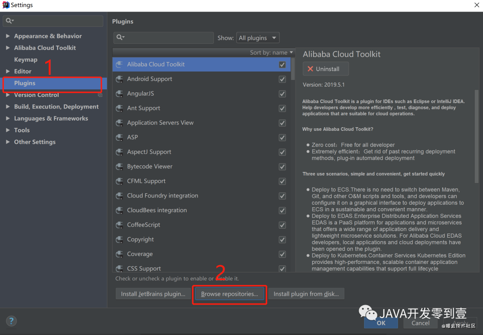Expand the Editor settings arrow

pos(8,71)
